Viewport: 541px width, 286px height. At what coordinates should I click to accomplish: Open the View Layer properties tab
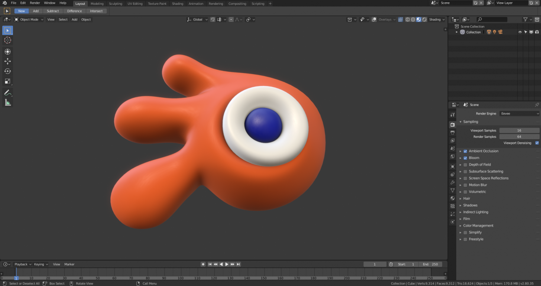(x=452, y=140)
